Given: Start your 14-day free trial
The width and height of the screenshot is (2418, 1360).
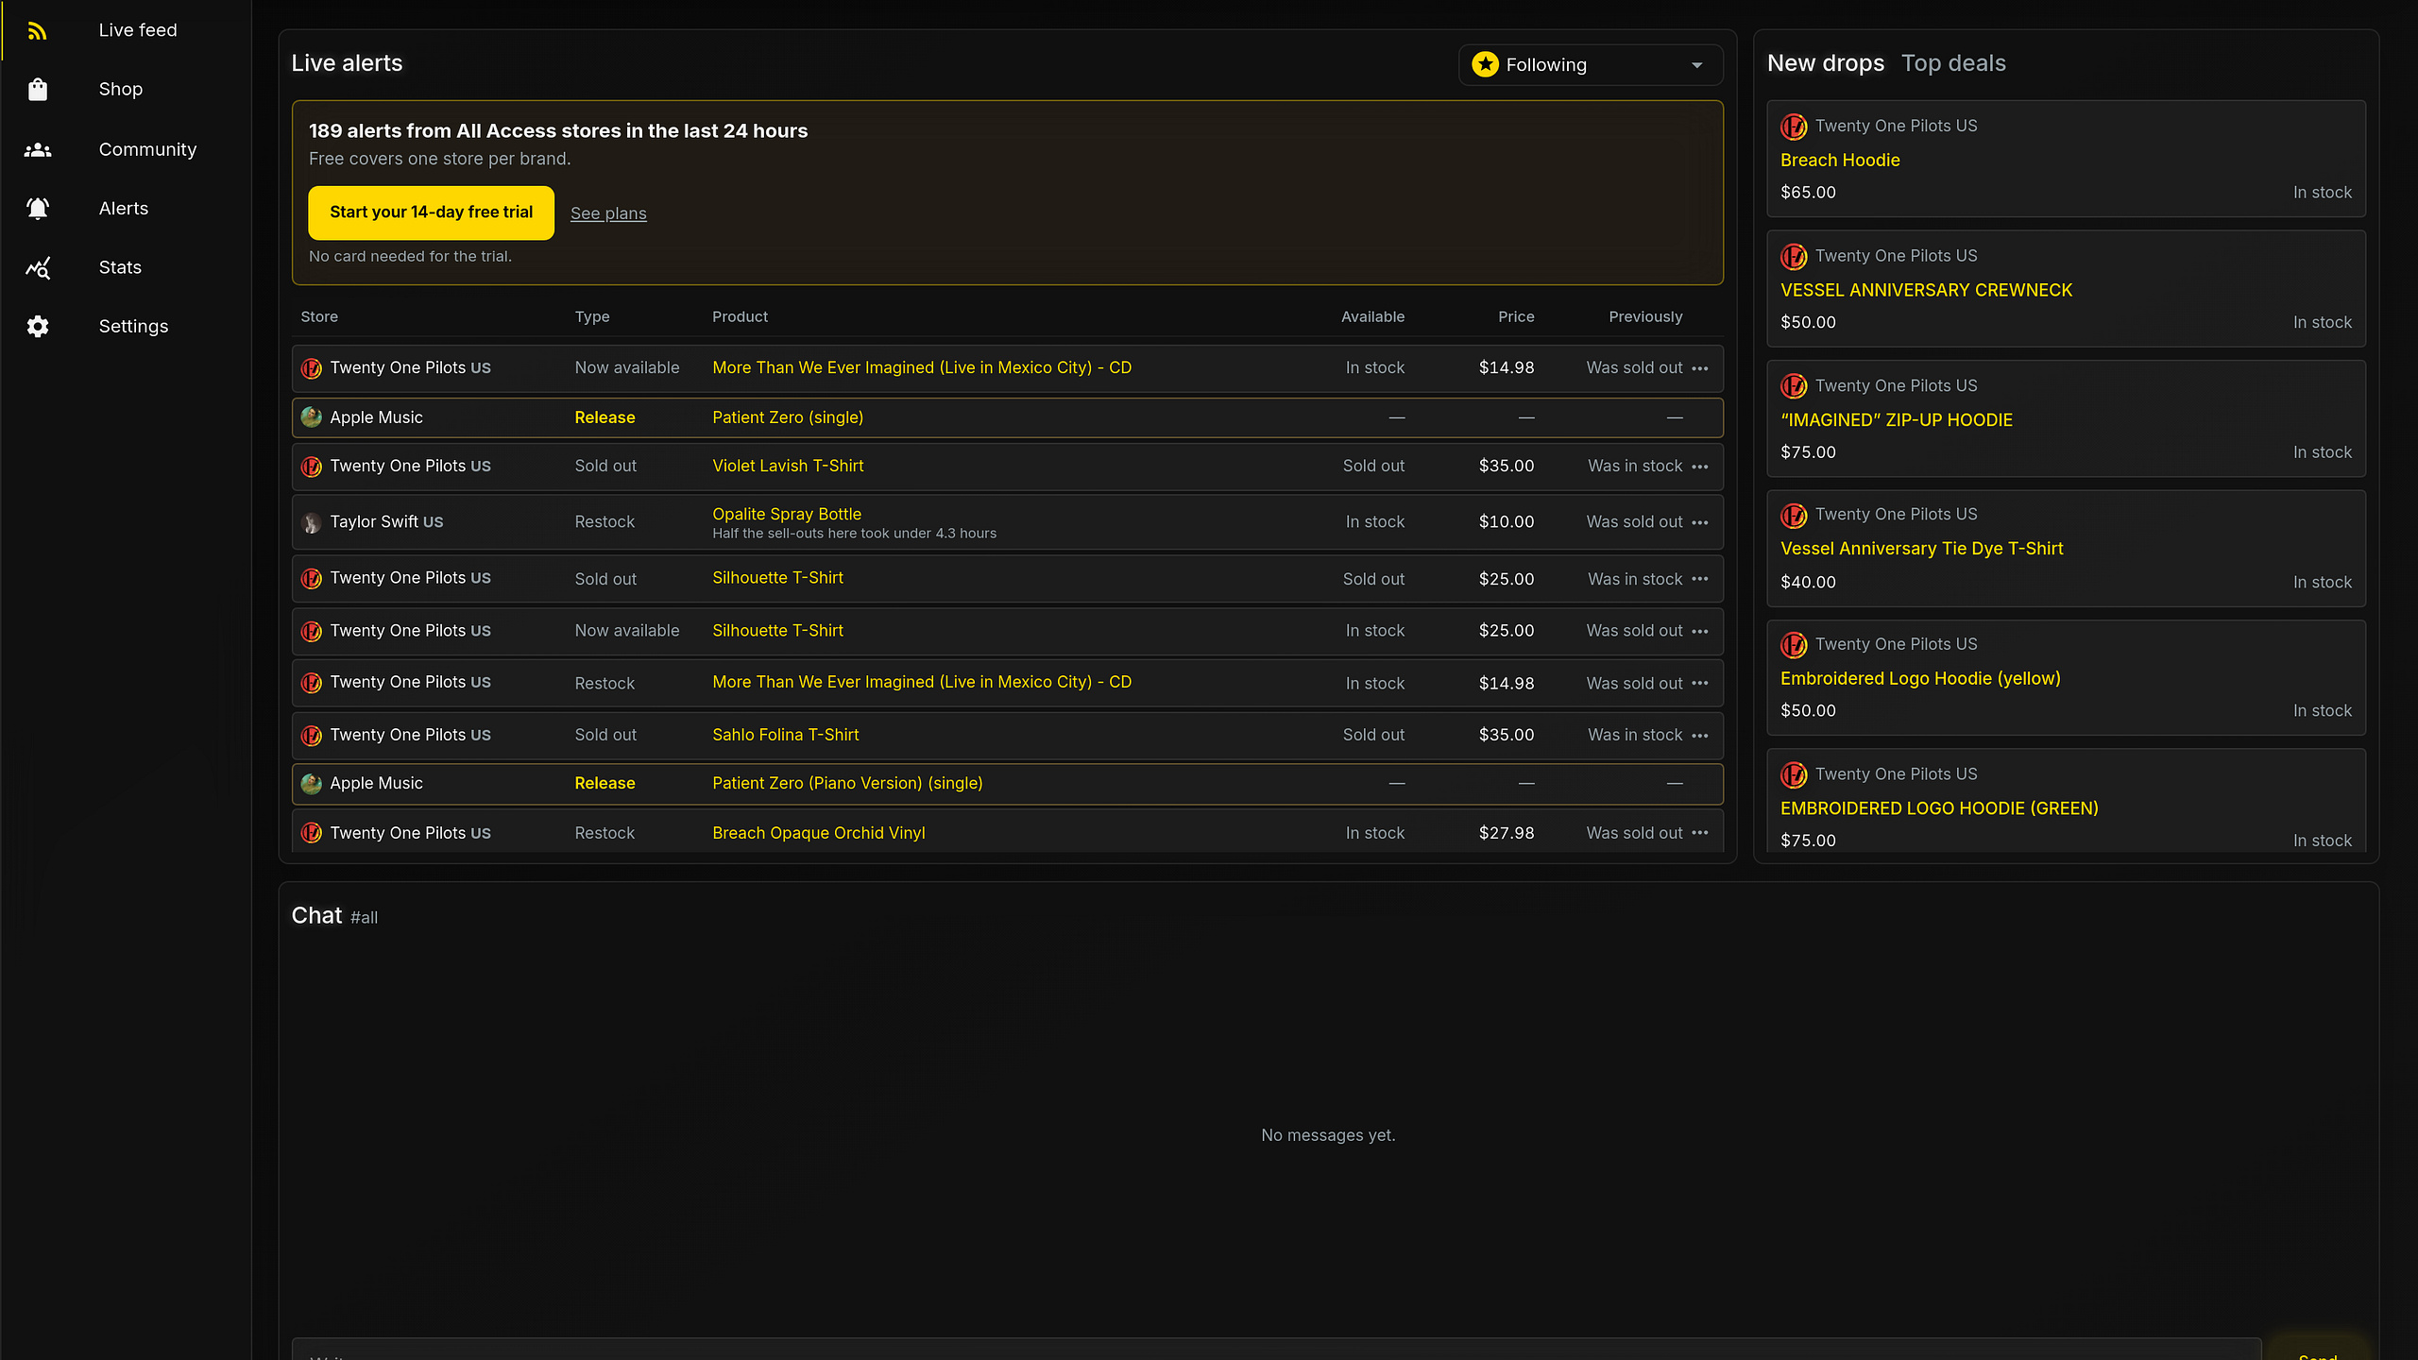Looking at the screenshot, I should click(431, 212).
